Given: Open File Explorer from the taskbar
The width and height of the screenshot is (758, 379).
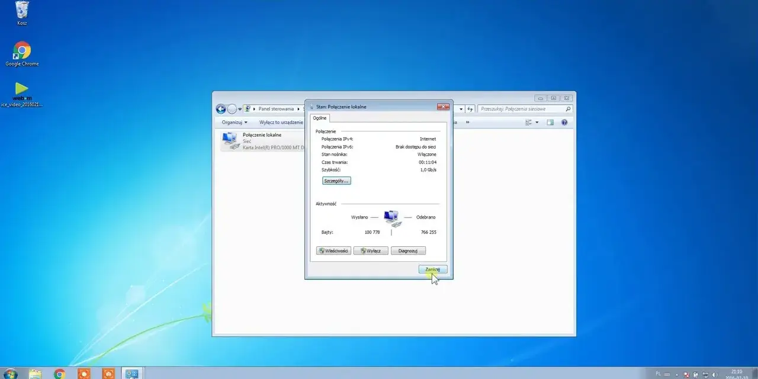Looking at the screenshot, I should pyautogui.click(x=36, y=374).
